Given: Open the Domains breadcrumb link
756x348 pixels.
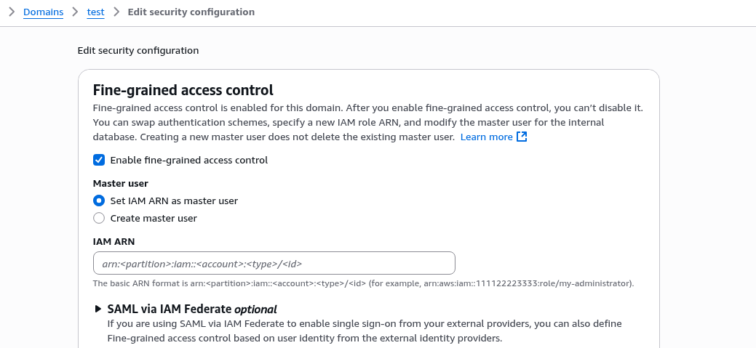Looking at the screenshot, I should click(44, 12).
